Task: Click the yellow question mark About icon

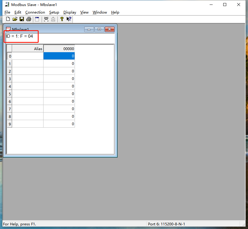Action: click(x=62, y=19)
